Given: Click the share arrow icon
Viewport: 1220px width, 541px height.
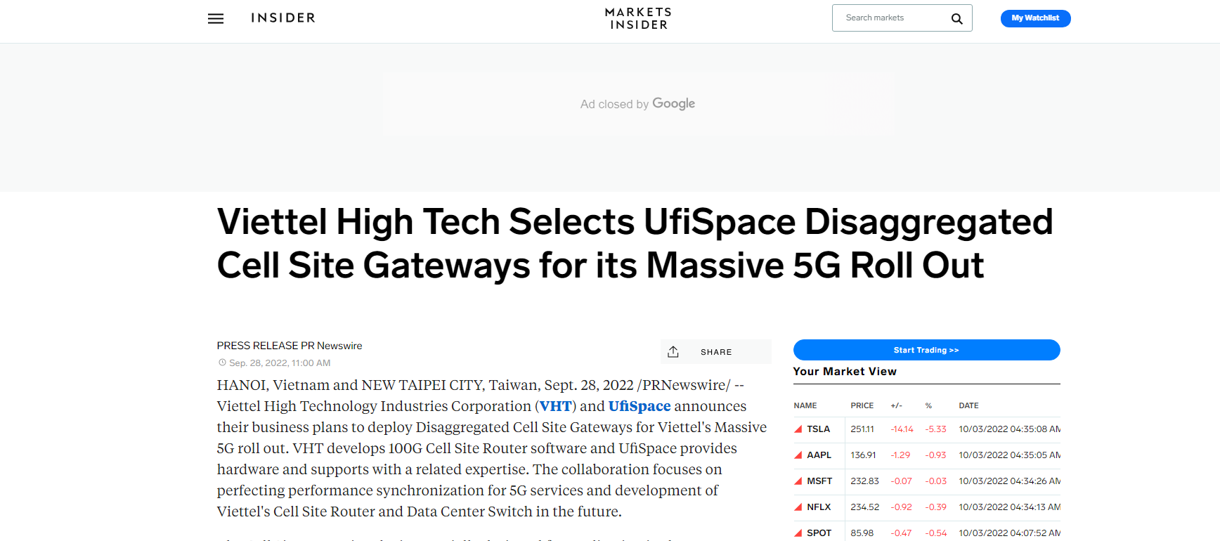Looking at the screenshot, I should pos(673,352).
